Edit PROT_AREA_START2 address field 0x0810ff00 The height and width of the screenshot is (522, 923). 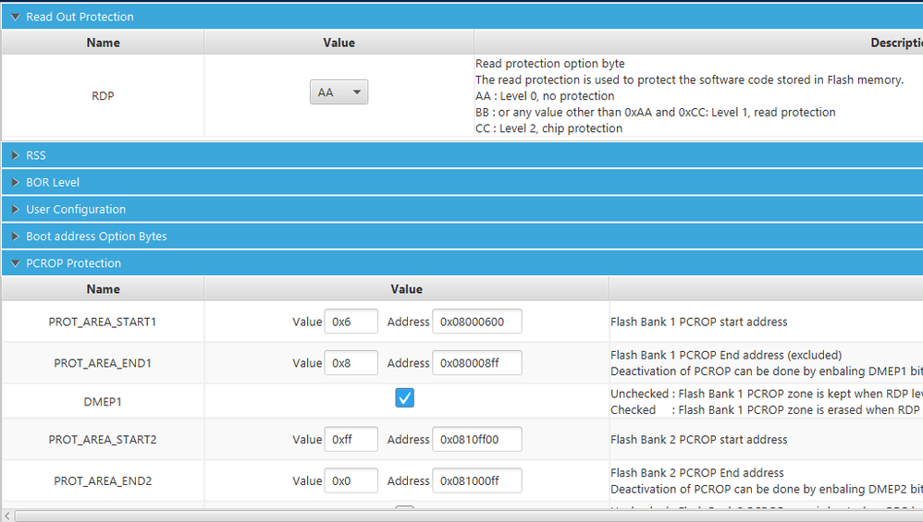click(x=477, y=439)
